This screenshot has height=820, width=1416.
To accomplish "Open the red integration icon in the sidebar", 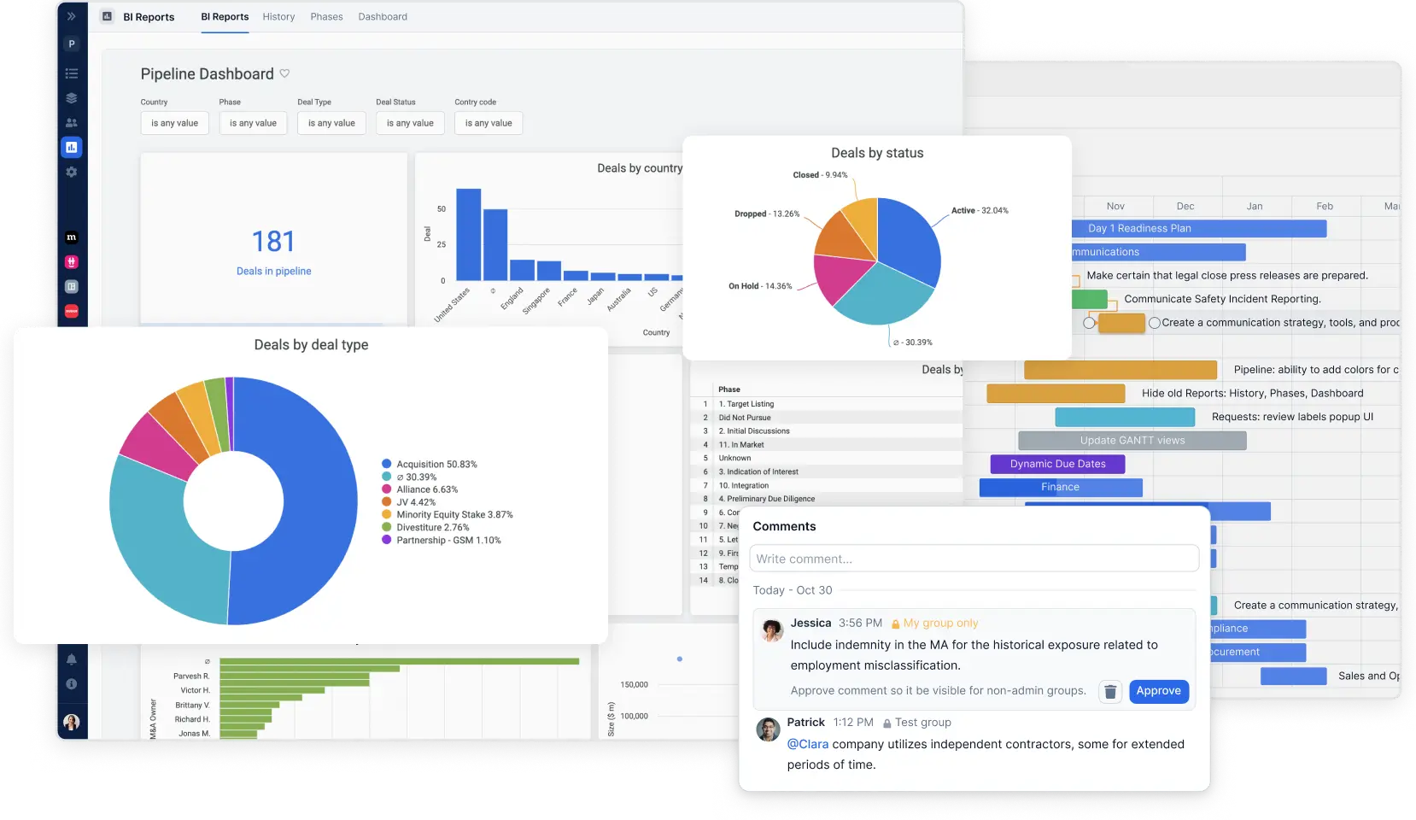I will point(72,311).
